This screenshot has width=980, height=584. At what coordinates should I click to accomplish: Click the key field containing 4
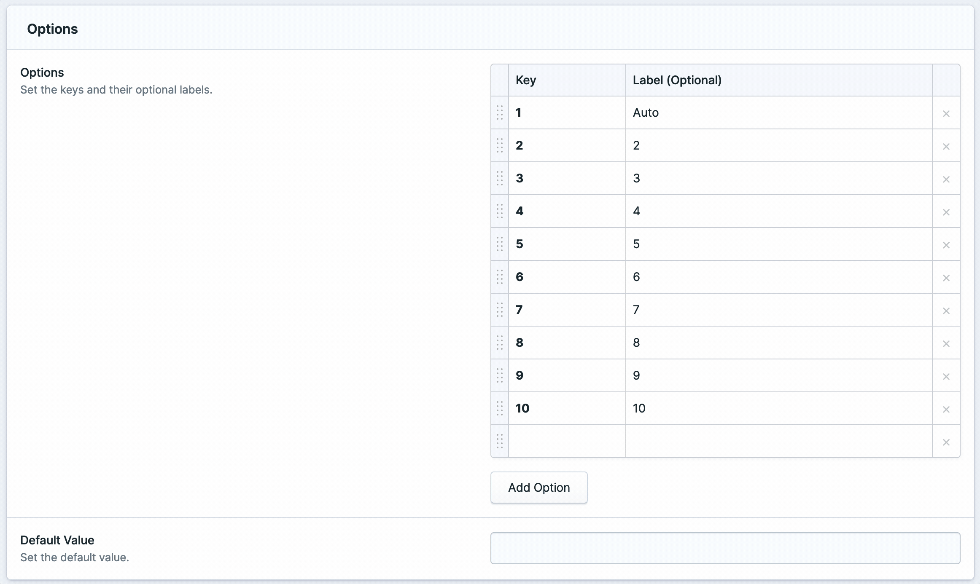click(567, 211)
